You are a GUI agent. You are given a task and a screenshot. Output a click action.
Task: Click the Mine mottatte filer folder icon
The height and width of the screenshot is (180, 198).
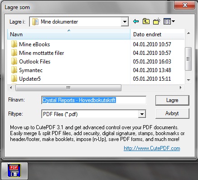click(x=14, y=53)
